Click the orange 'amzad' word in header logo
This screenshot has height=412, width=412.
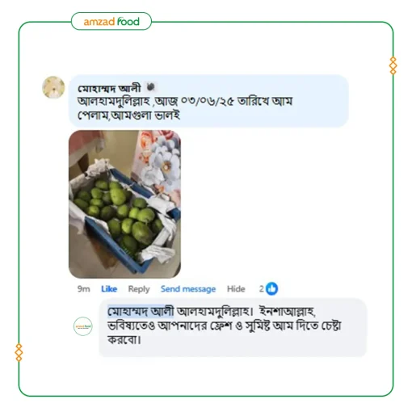(x=99, y=22)
